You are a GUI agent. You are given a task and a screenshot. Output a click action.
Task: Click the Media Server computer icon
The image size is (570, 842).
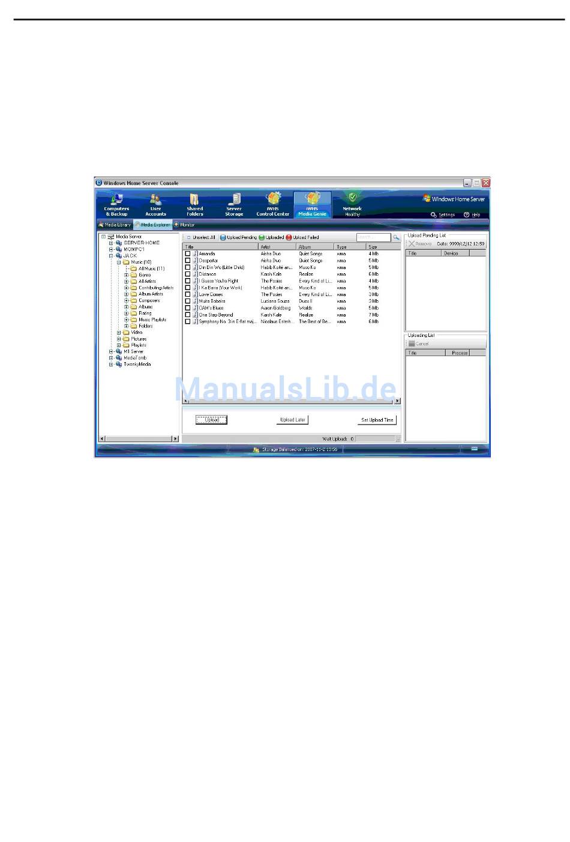(111, 237)
